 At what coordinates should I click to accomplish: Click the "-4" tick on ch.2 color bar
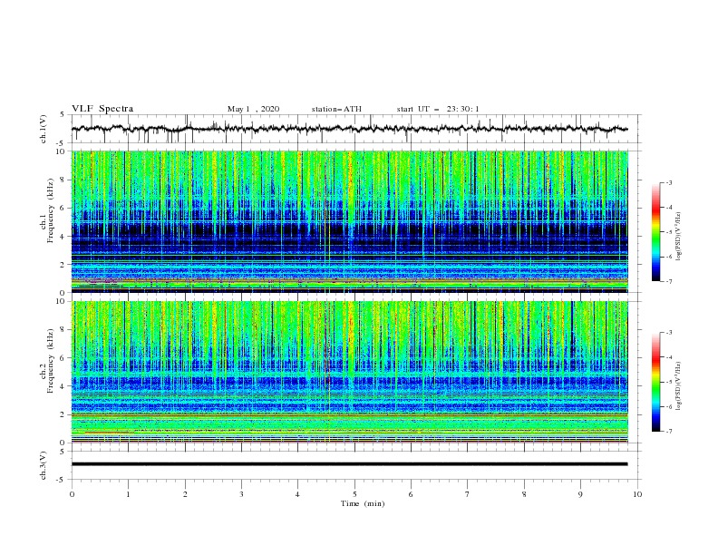click(x=668, y=357)
